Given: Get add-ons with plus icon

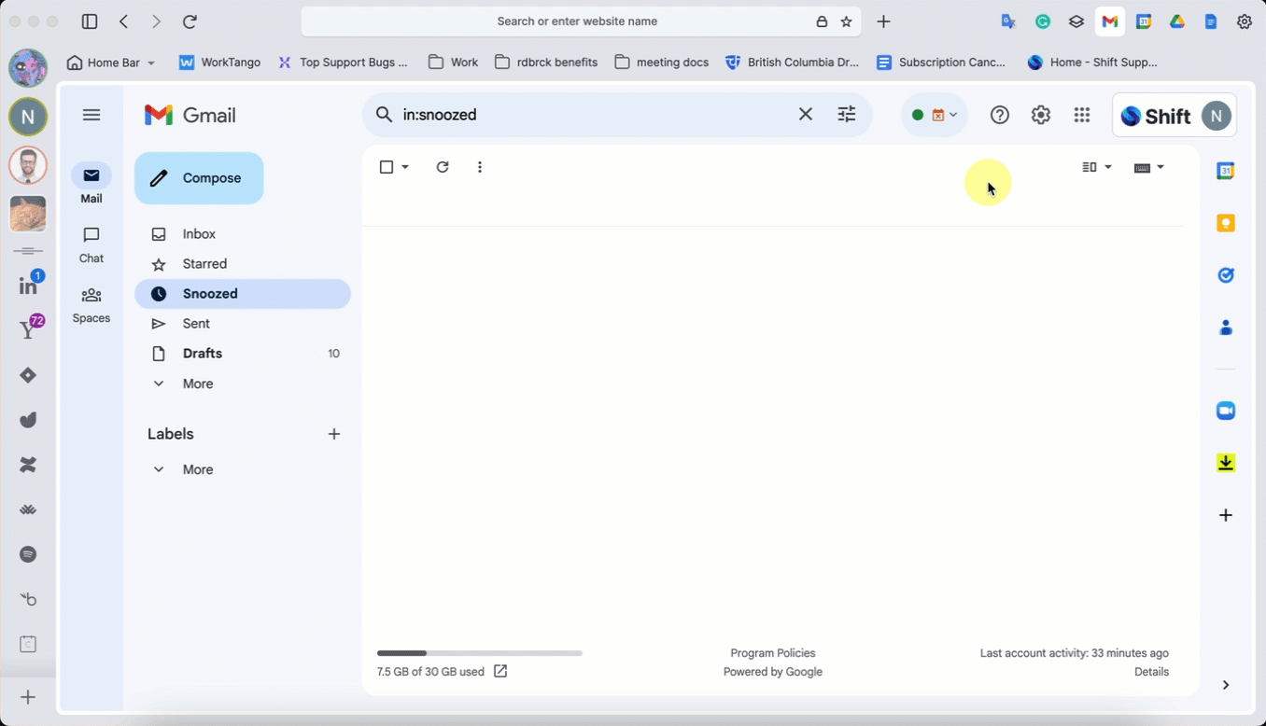Looking at the screenshot, I should tap(1226, 515).
